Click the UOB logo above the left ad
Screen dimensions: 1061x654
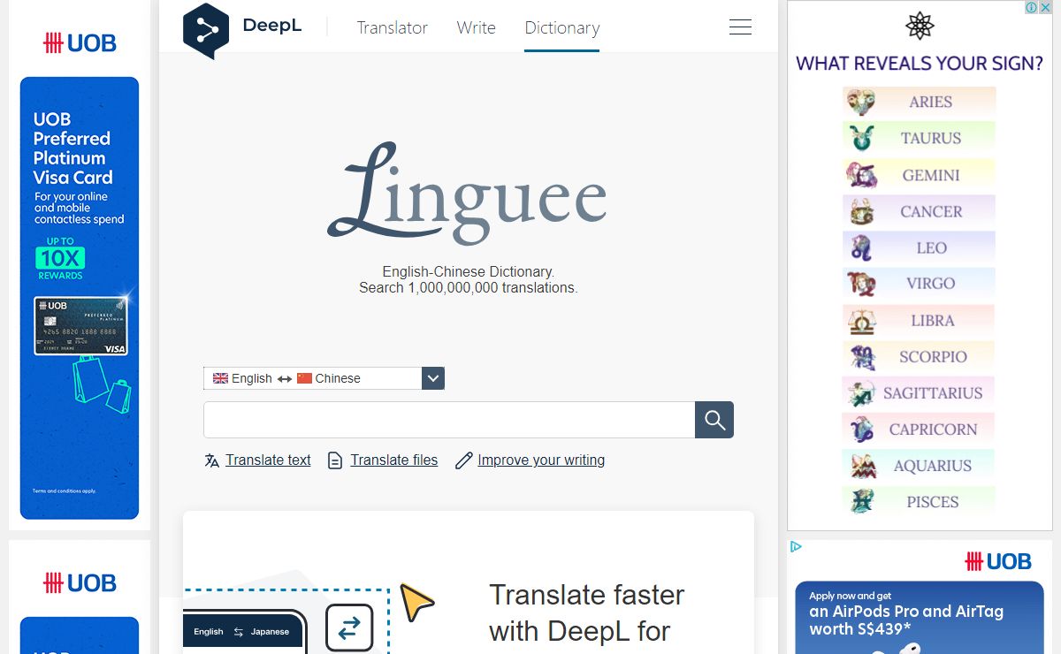[x=80, y=42]
